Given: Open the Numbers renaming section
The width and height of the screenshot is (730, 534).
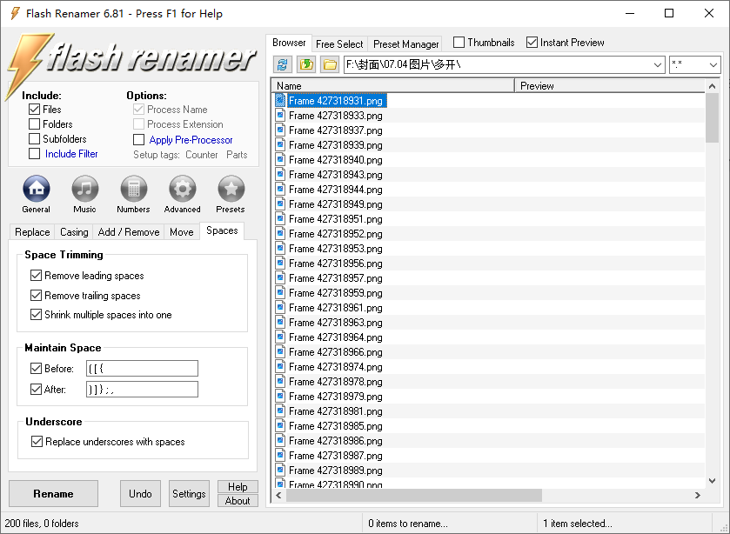Looking at the screenshot, I should click(133, 189).
